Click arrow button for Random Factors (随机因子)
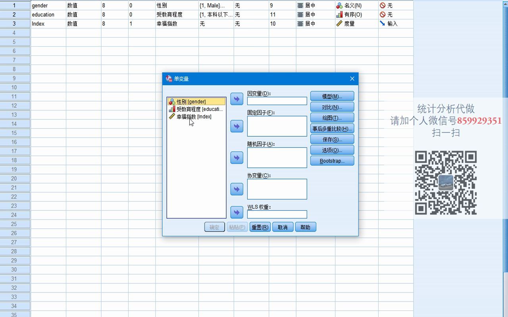The height and width of the screenshot is (317, 508). click(x=237, y=158)
